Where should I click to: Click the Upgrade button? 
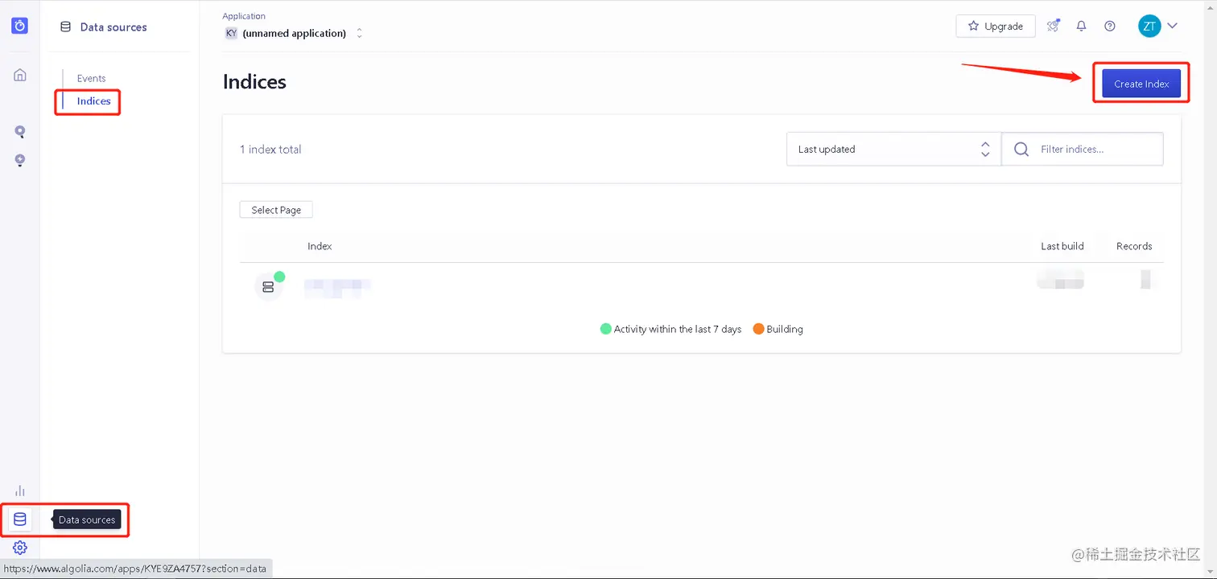996,26
